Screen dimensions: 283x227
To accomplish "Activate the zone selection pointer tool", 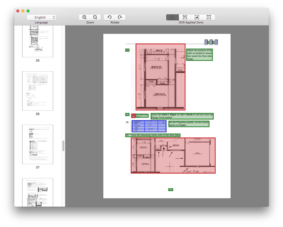I will (173, 17).
